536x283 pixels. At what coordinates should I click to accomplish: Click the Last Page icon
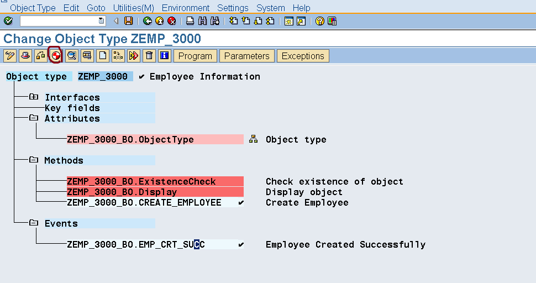(270, 21)
